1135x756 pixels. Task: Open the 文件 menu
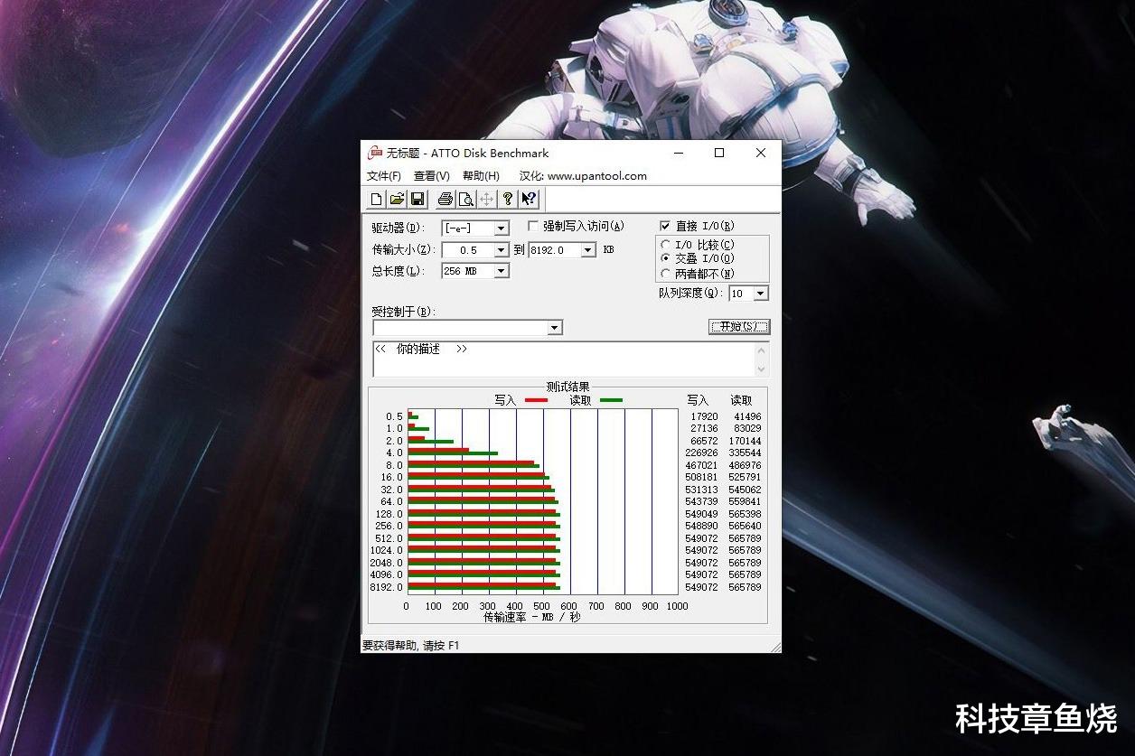[x=382, y=176]
